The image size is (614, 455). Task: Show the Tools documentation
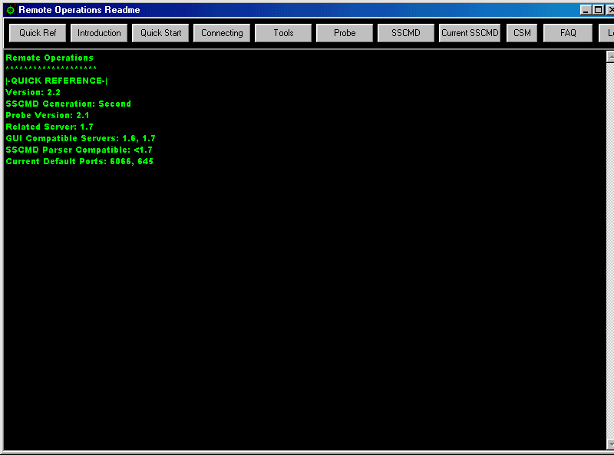pos(282,33)
